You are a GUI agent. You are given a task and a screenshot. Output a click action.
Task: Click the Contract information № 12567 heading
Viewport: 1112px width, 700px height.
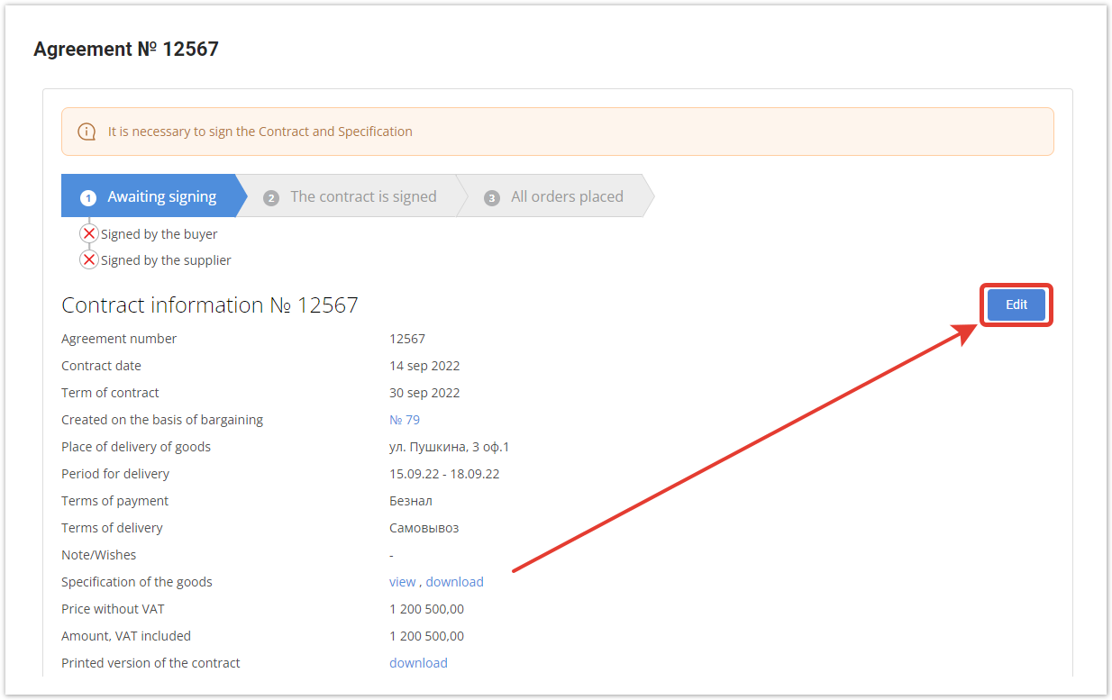click(209, 305)
